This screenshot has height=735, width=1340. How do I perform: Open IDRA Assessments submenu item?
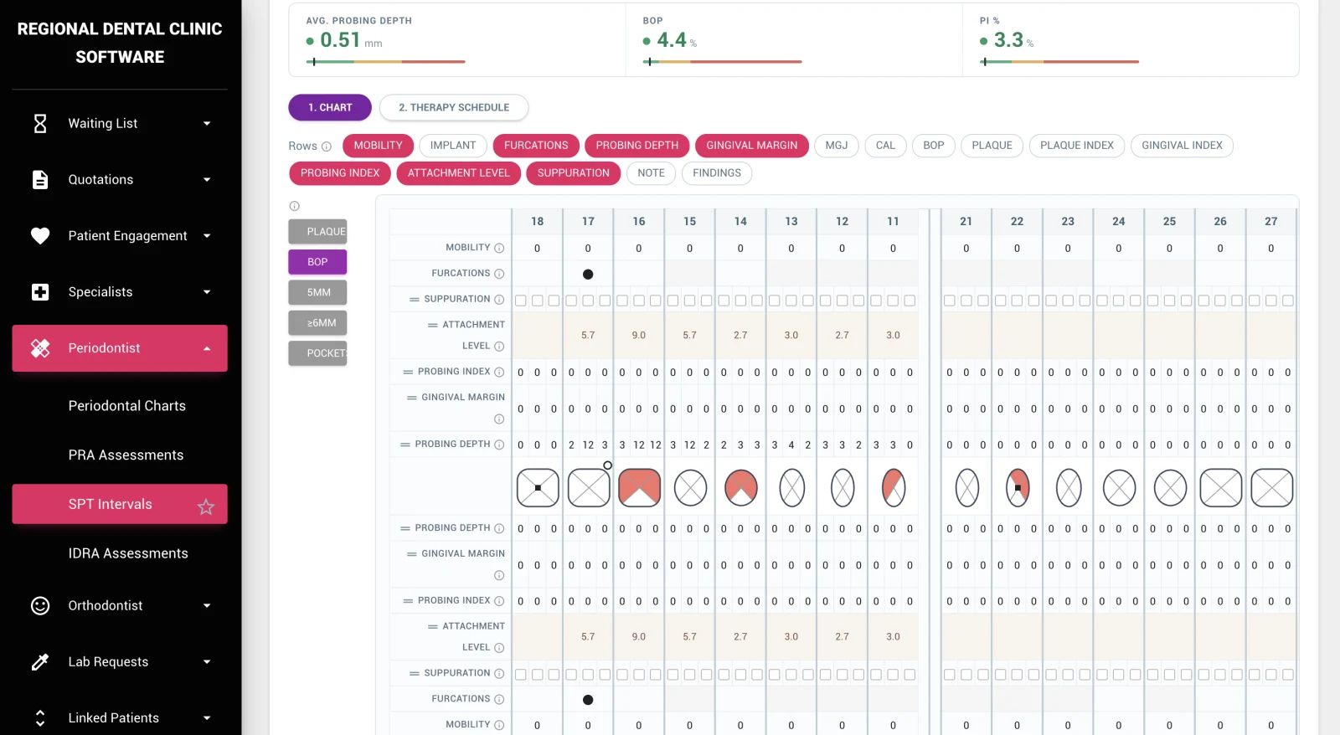pyautogui.click(x=128, y=553)
